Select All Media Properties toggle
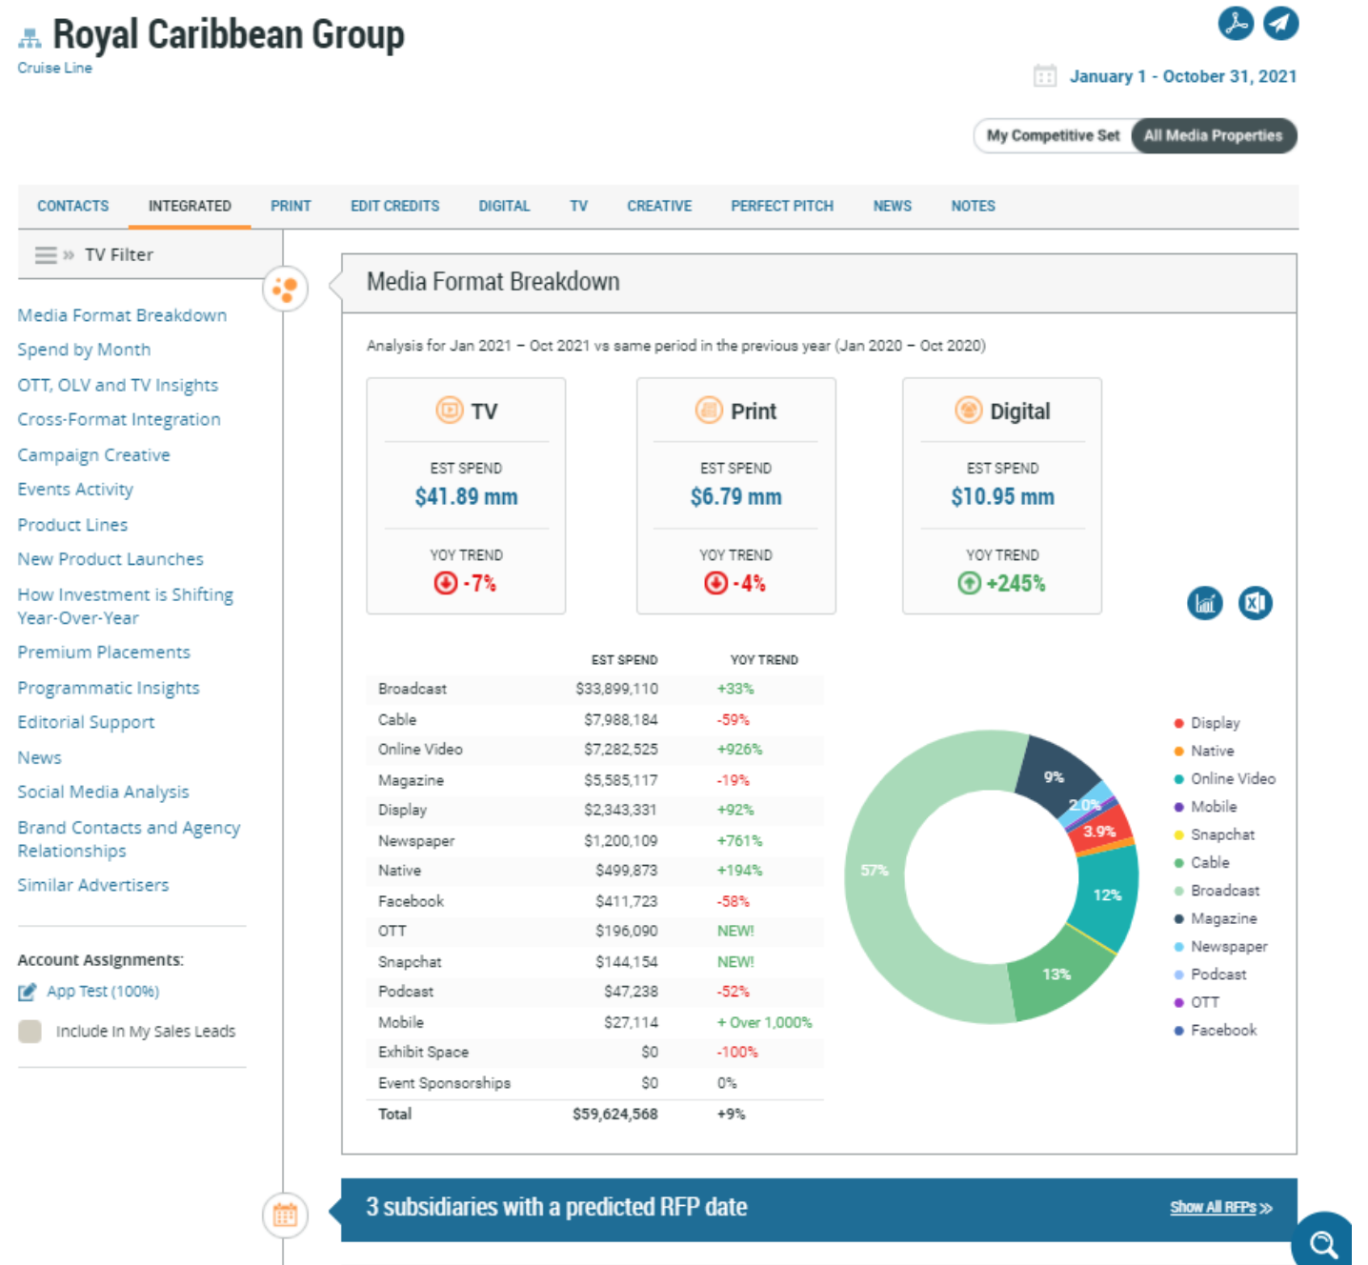This screenshot has width=1368, height=1265. click(1213, 135)
